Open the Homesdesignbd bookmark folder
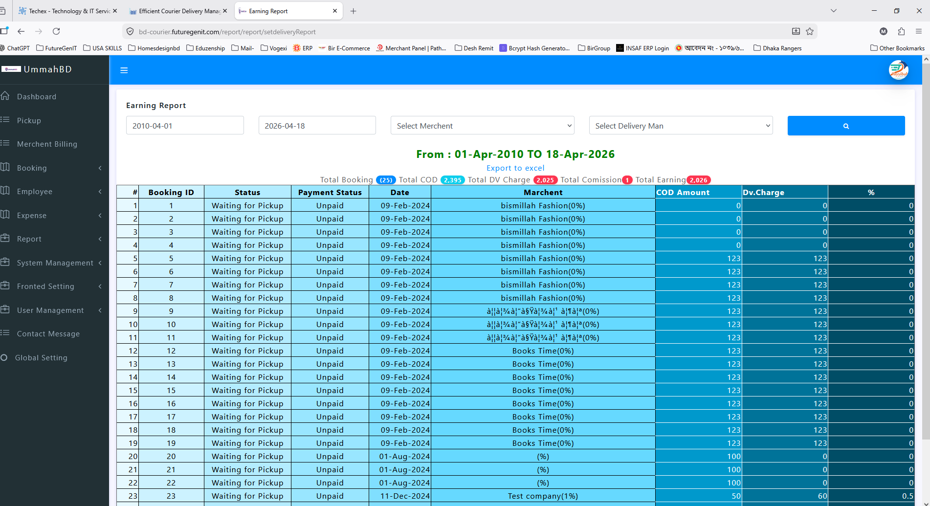The image size is (930, 506). pyautogui.click(x=154, y=48)
